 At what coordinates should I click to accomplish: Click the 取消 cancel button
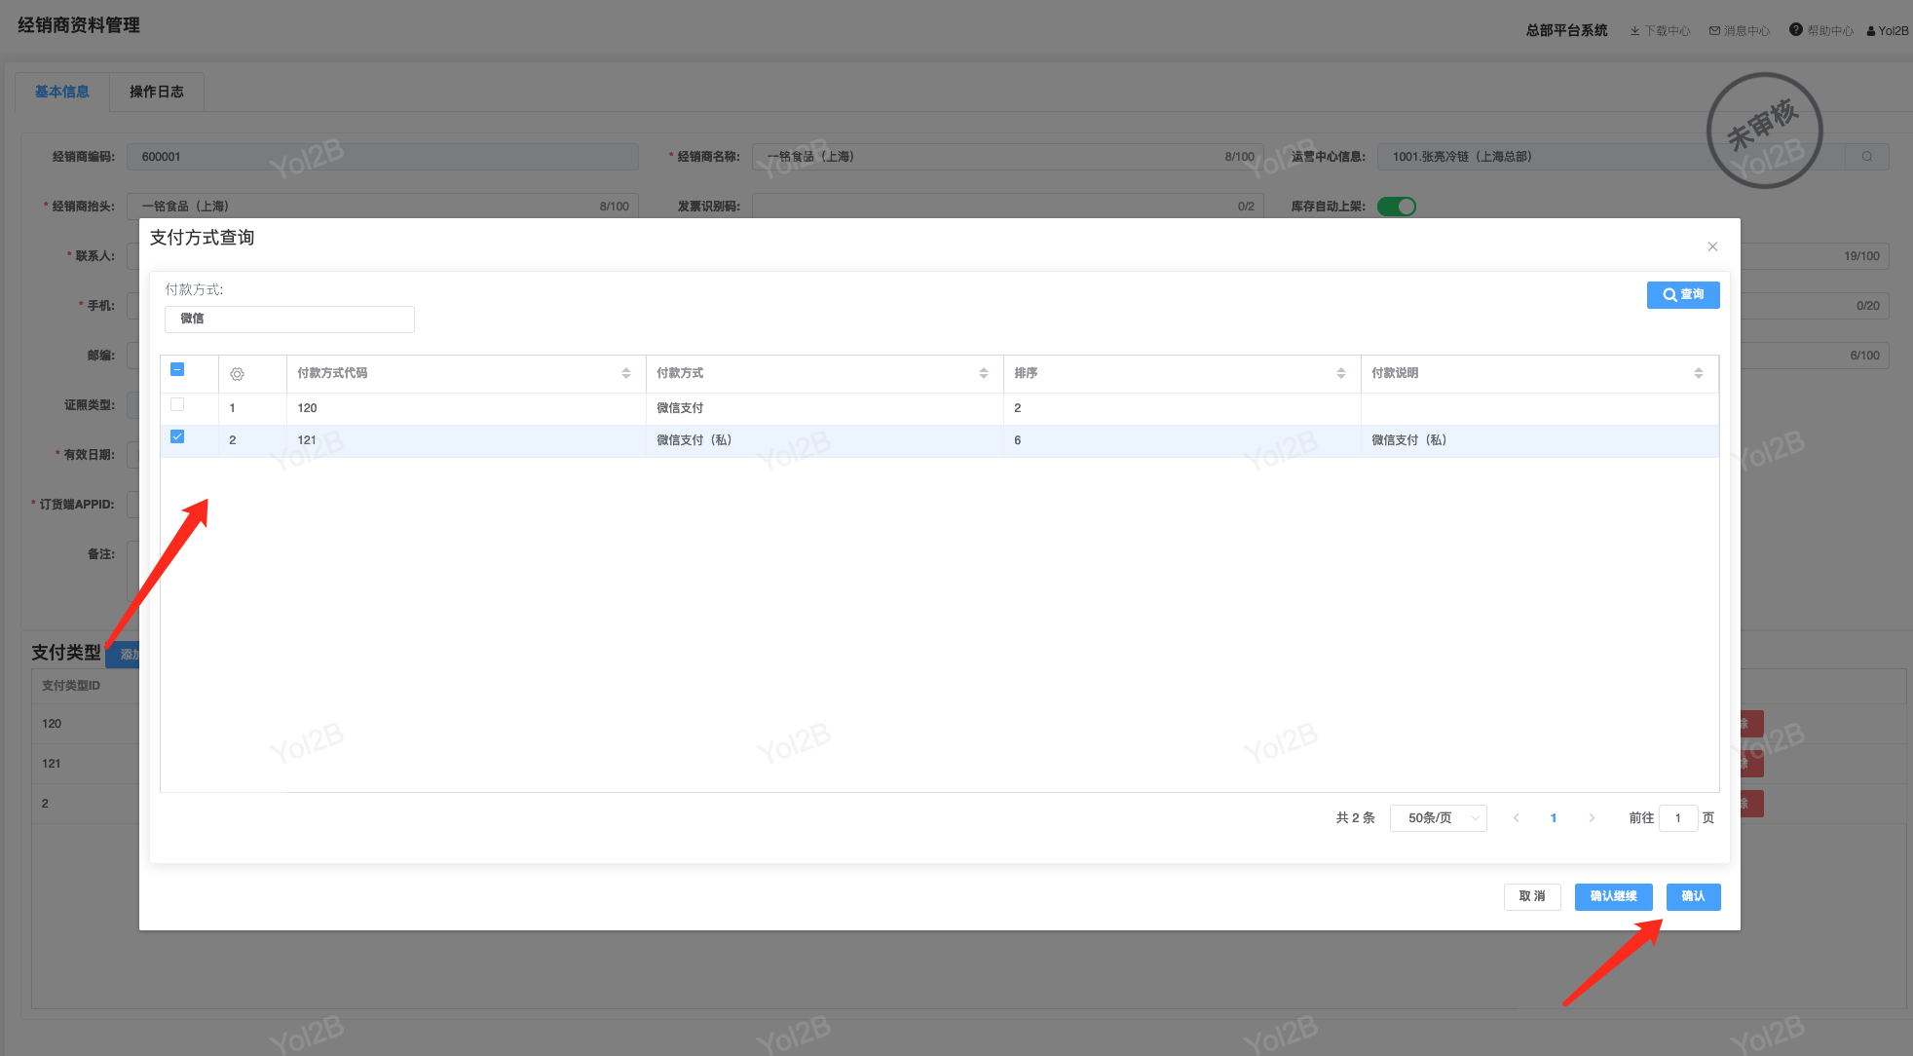coord(1532,896)
